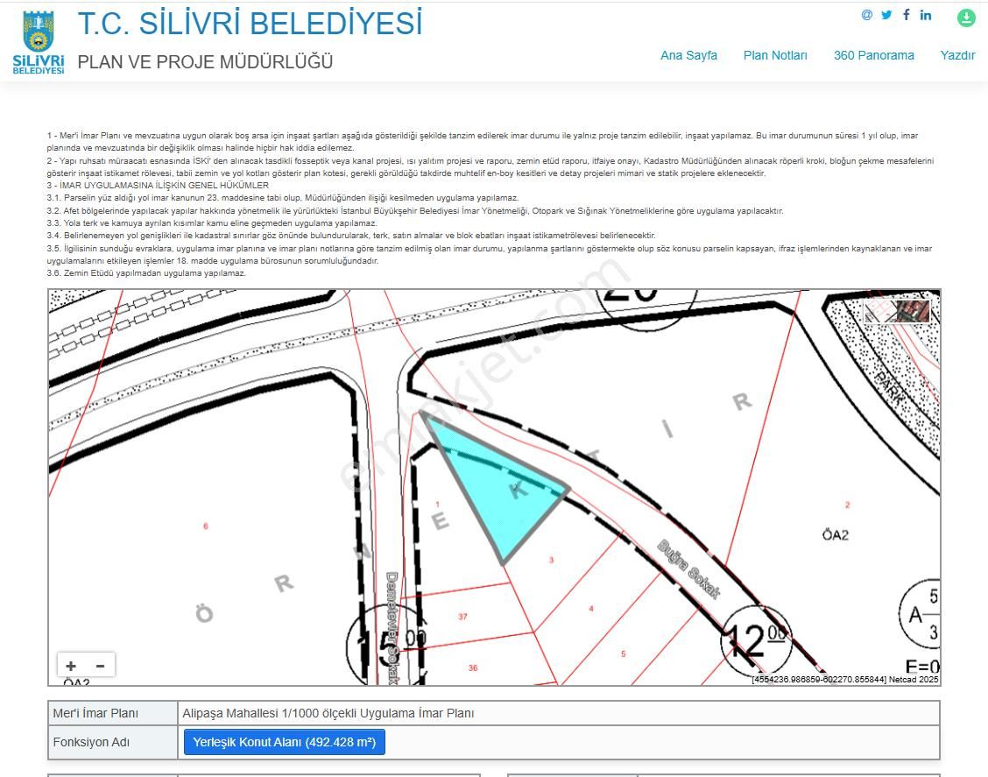Image resolution: width=988 pixels, height=777 pixels.
Task: Open the Plan Notları menu item
Action: (x=775, y=55)
